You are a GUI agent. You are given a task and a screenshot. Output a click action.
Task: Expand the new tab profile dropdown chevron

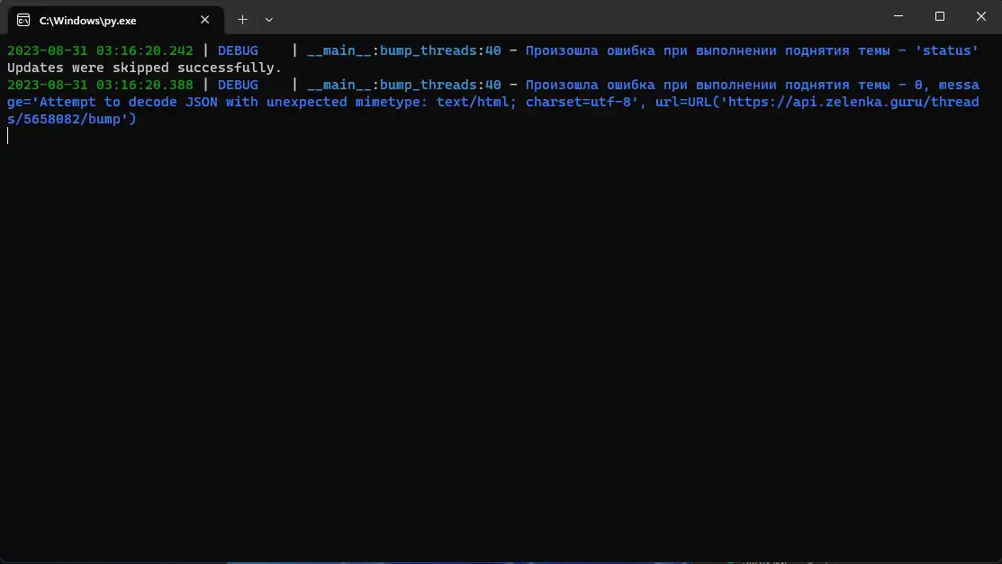(268, 19)
